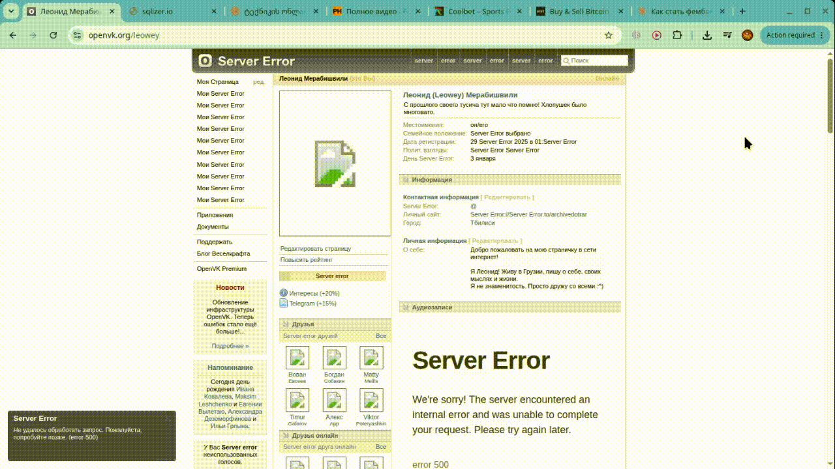Viewport: 835px width, 469px height.
Task: Switch to the Buy & Sell Bitcoin tab
Action: 578,11
